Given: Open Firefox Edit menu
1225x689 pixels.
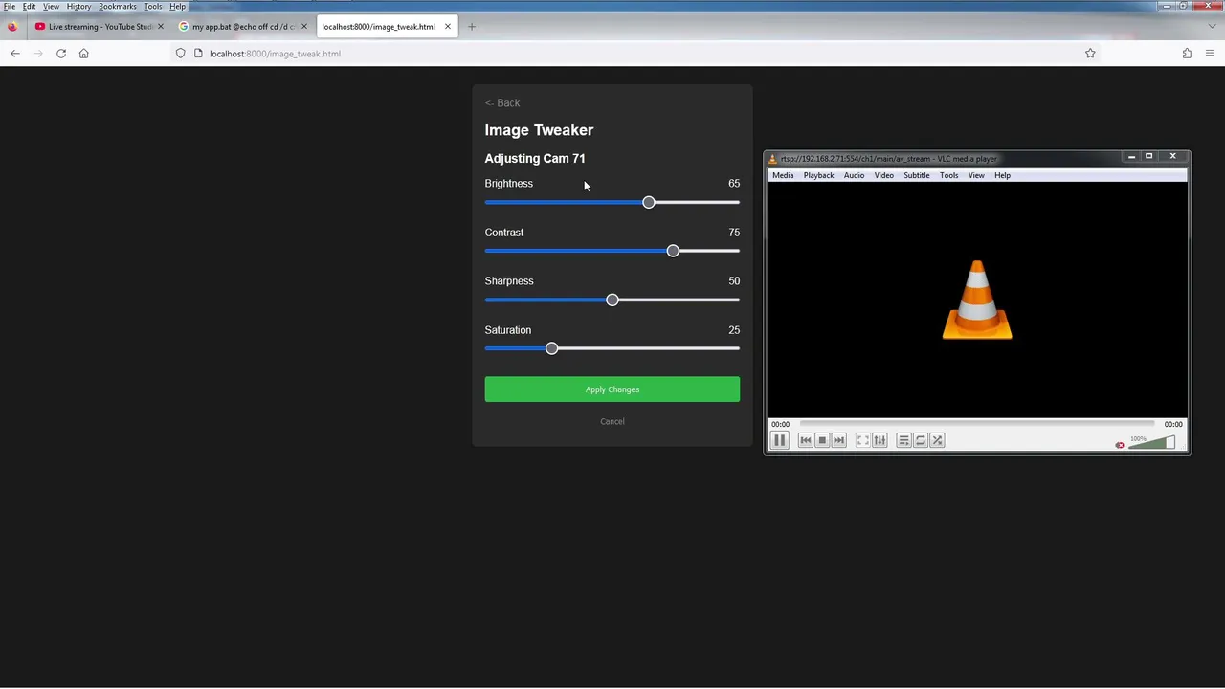Looking at the screenshot, I should (29, 6).
